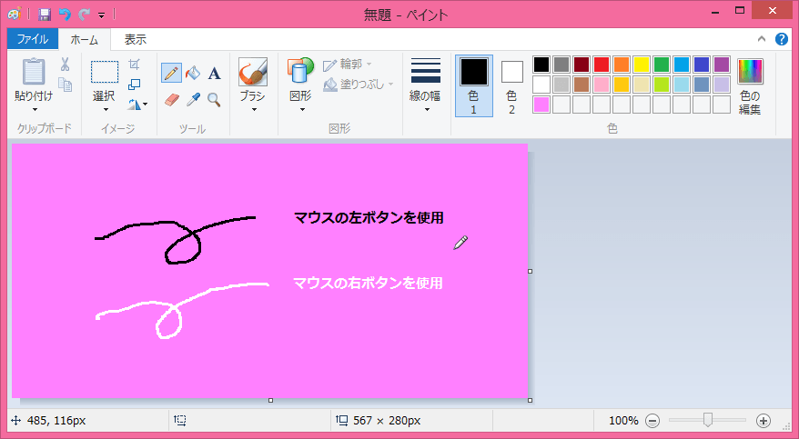Screen dimensions: 799x439
Task: Open the Line width (線の幅) dropdown
Action: 425,85
